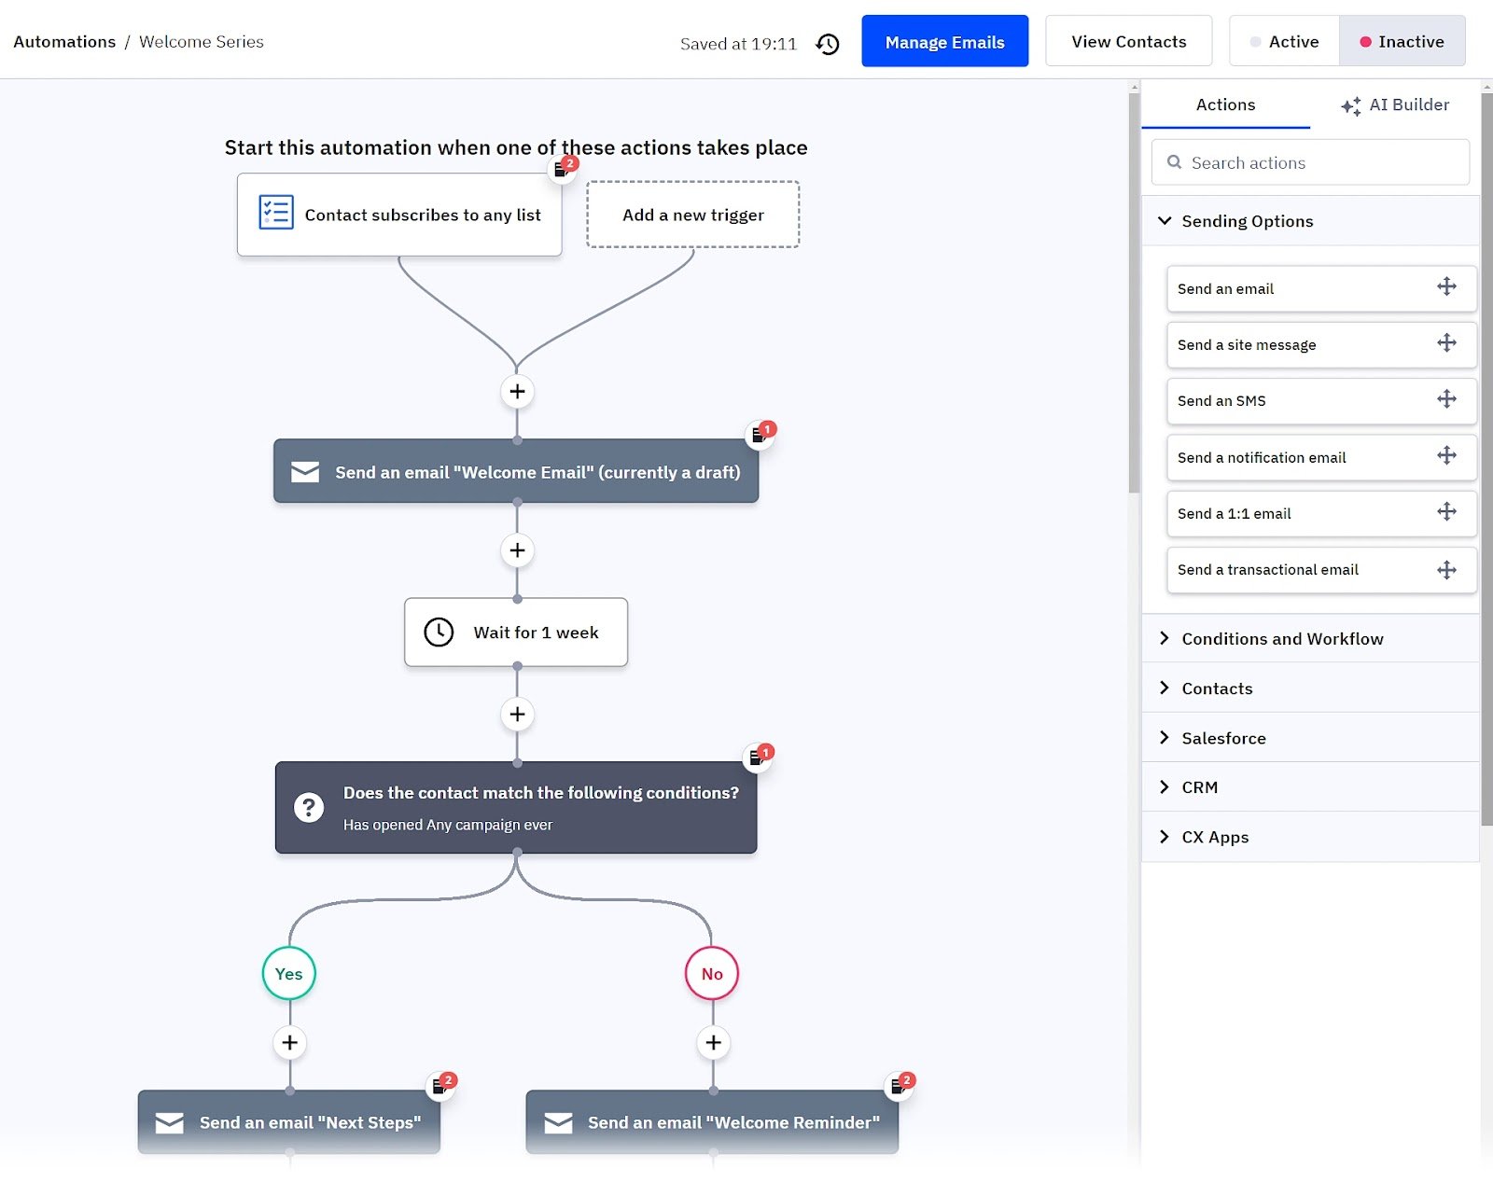
Task: Switch to the AI Builder tab
Action: pyautogui.click(x=1394, y=104)
